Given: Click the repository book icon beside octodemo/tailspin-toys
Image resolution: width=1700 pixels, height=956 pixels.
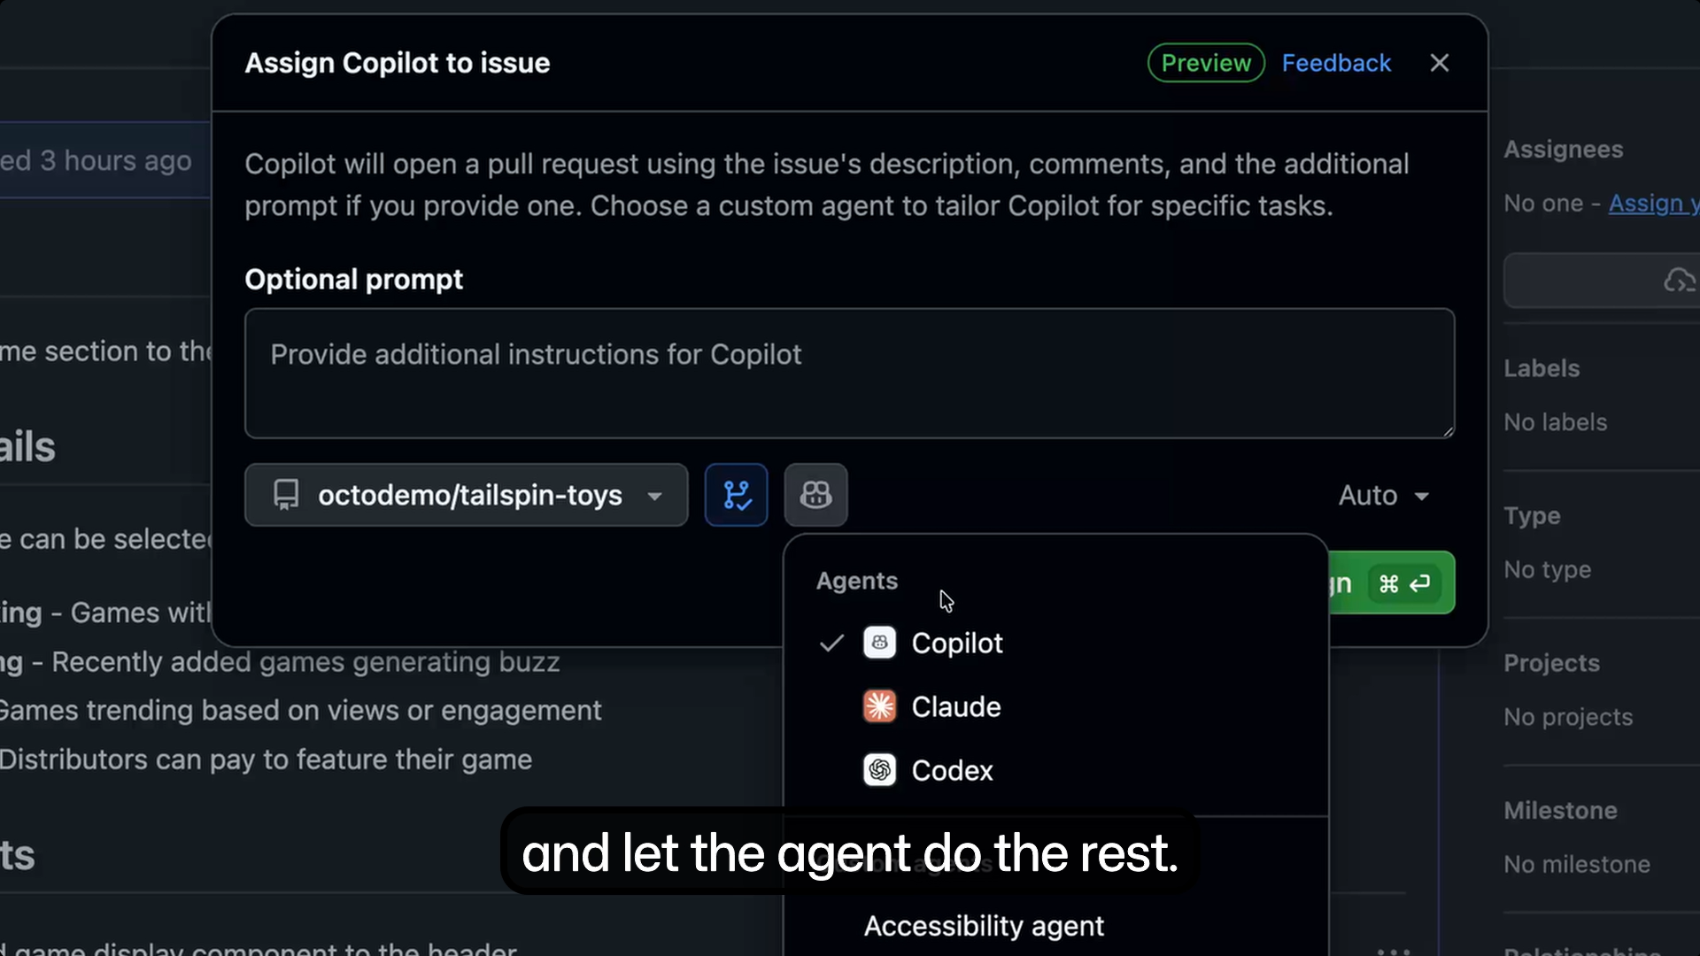Looking at the screenshot, I should pyautogui.click(x=285, y=495).
